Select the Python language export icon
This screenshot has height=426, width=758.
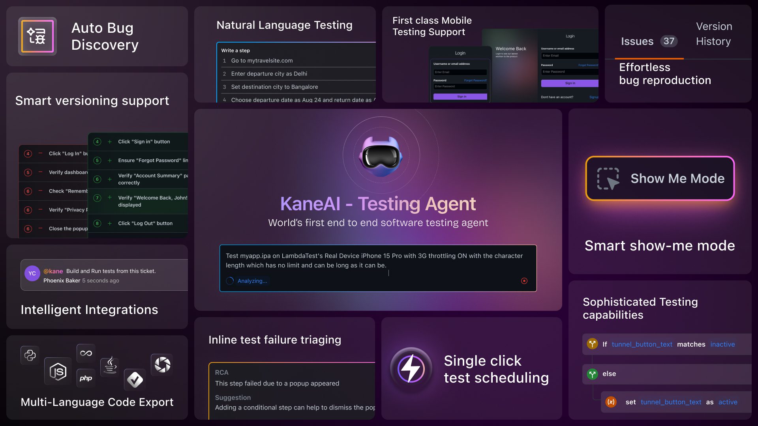(x=30, y=355)
